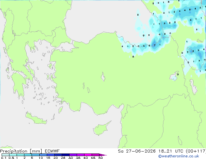The image size is (206, 159).
Task: Click the '7' precipitation value on map
Action: click(155, 45)
